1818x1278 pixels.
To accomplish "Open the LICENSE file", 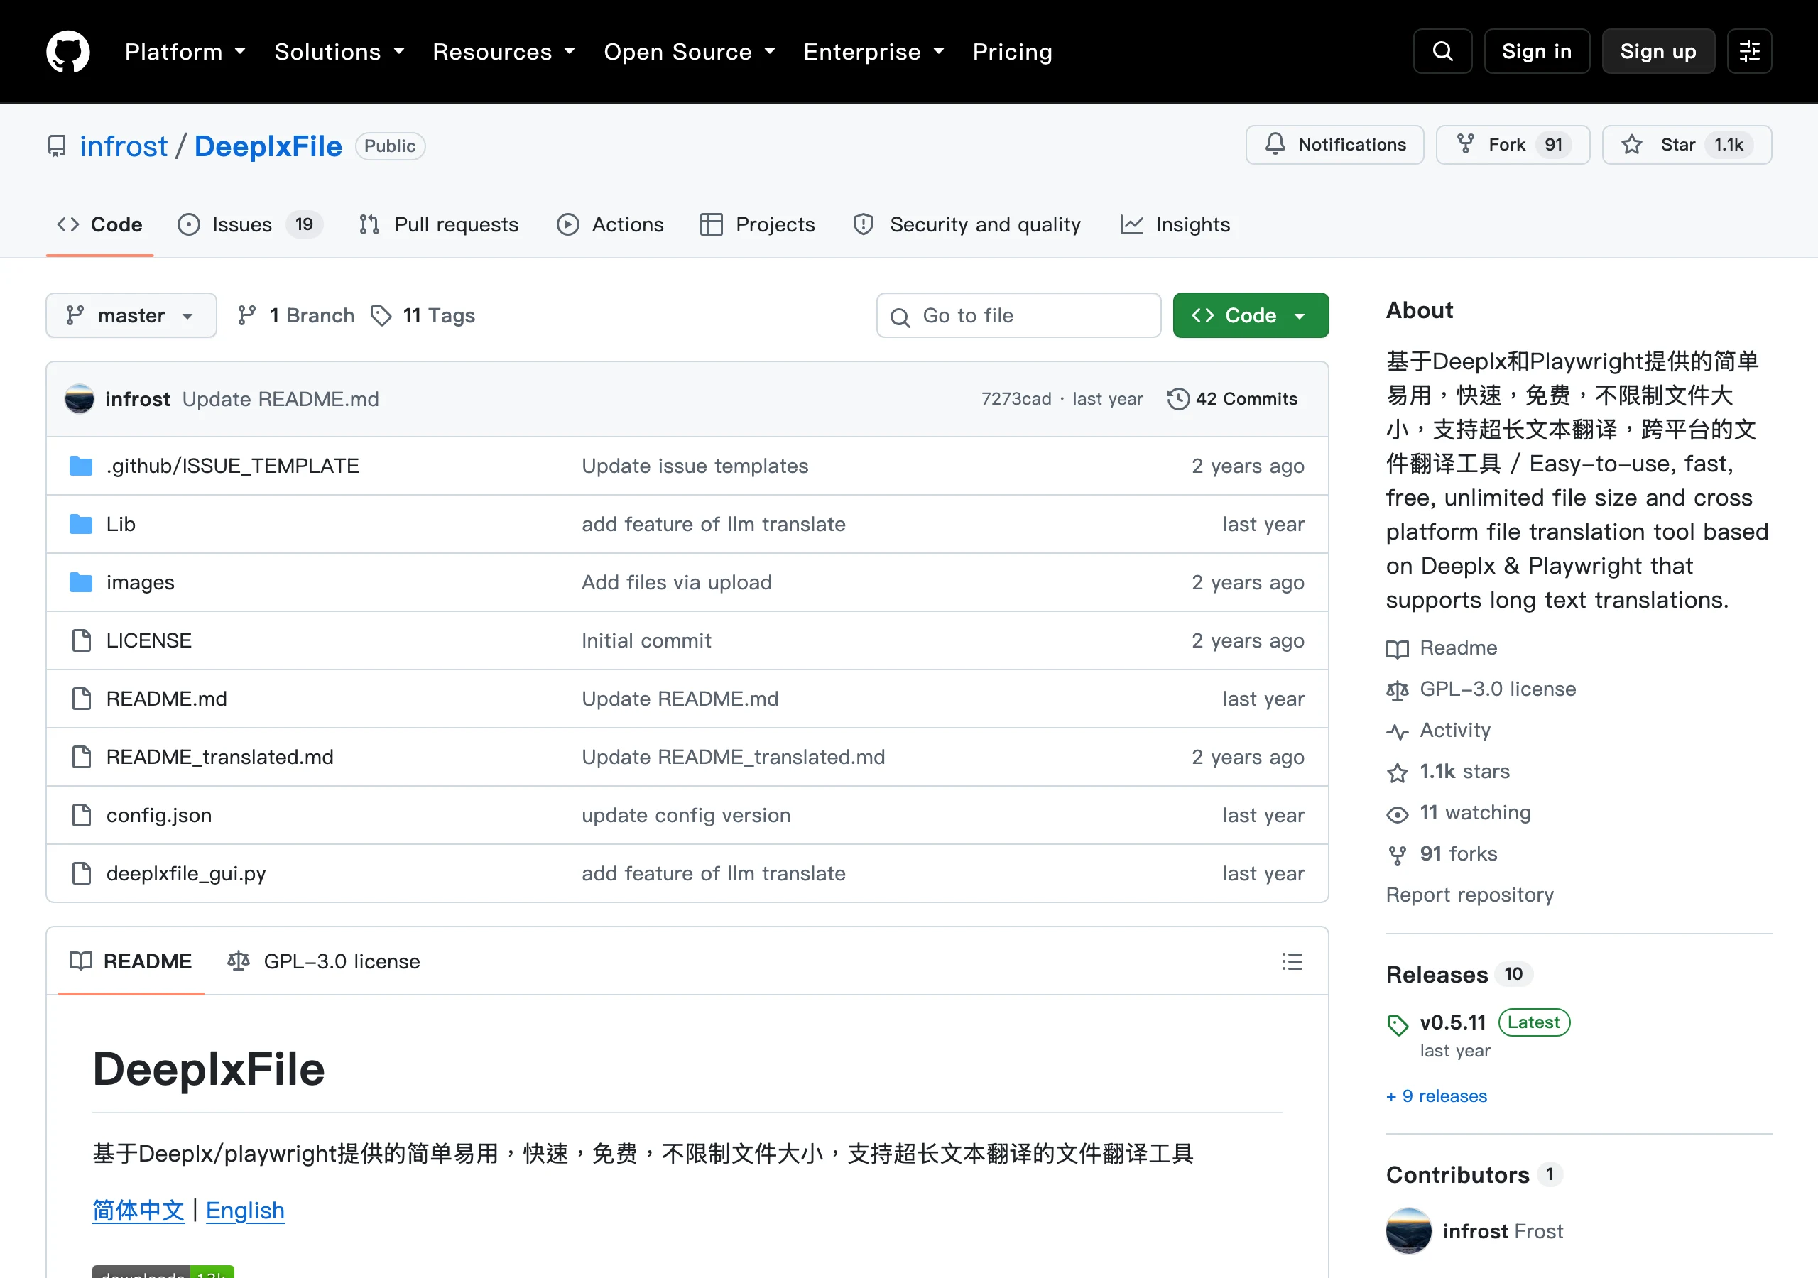I will (x=149, y=640).
